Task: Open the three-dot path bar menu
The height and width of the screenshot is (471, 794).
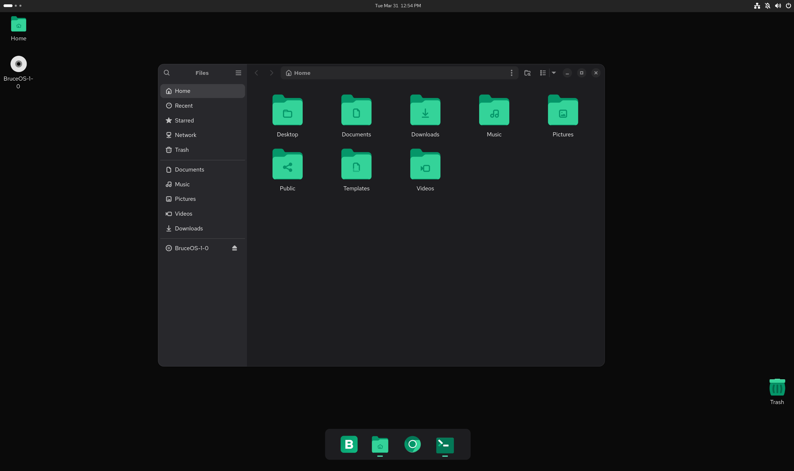Action: click(511, 73)
